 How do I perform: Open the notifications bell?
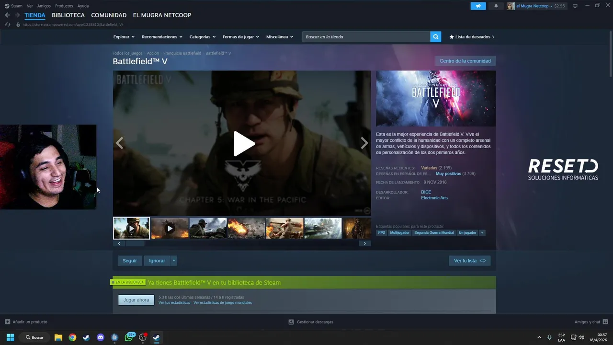(x=496, y=6)
